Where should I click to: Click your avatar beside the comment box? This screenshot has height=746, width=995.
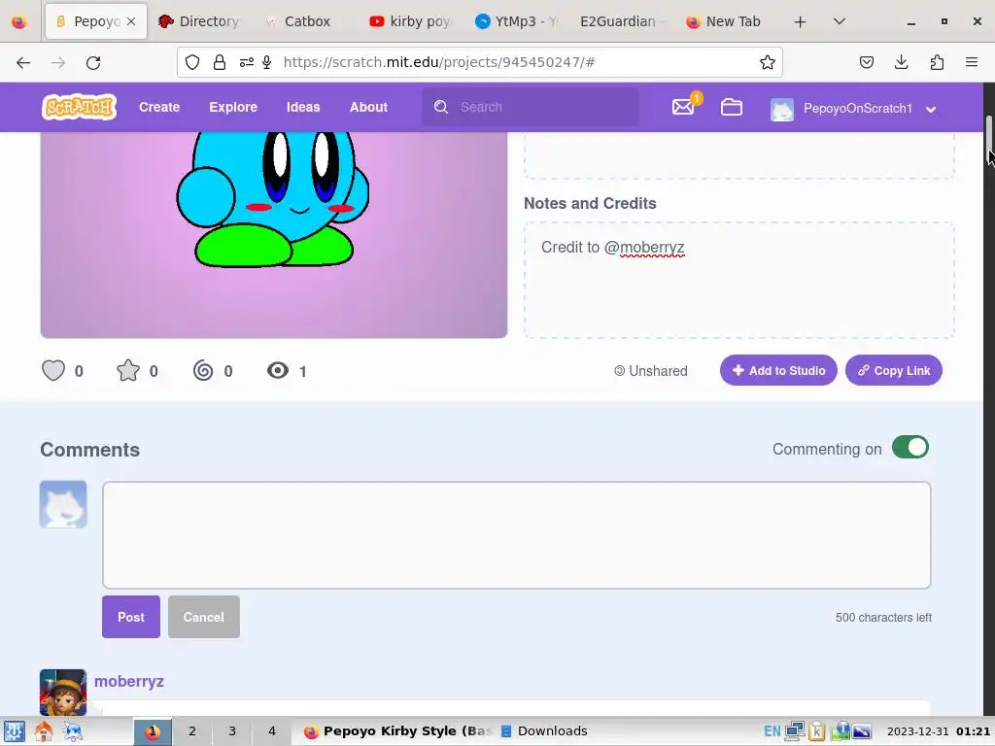coord(63,504)
